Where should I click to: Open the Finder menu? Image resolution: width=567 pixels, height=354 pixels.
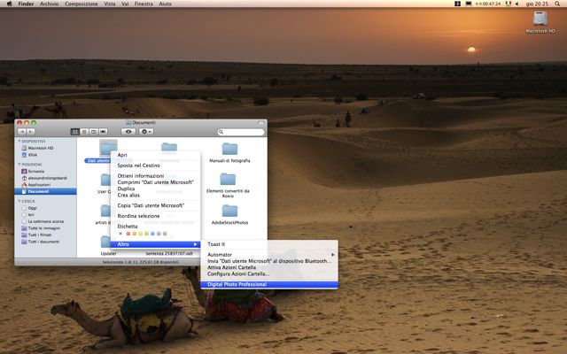point(26,4)
